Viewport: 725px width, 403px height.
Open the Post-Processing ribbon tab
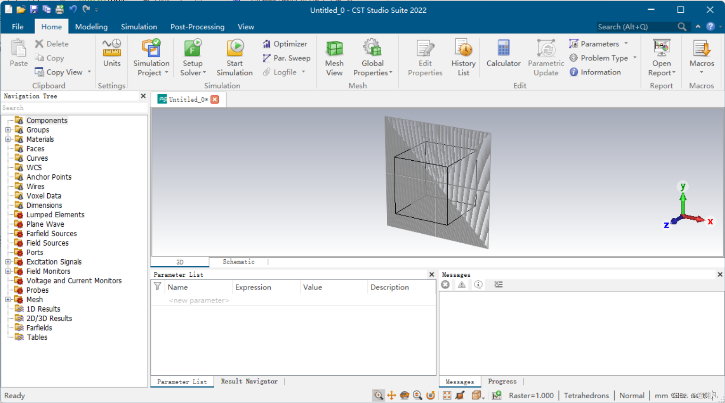(x=197, y=26)
